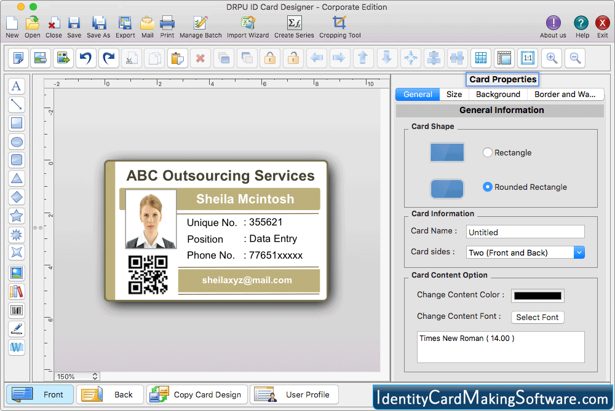The image size is (615, 411).
Task: Switch to the Border and Watermark tab
Action: pyautogui.click(x=565, y=95)
